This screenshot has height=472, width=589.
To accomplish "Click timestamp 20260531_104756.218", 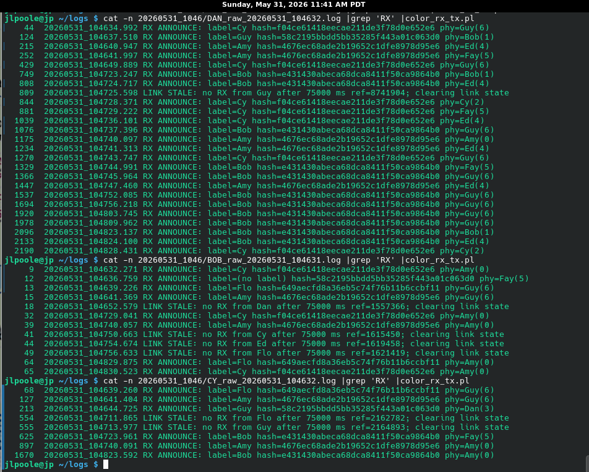I will 91,204.
